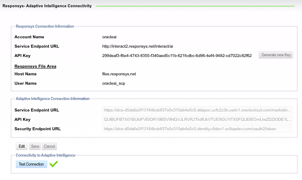Click the Account Name label

(29, 37)
